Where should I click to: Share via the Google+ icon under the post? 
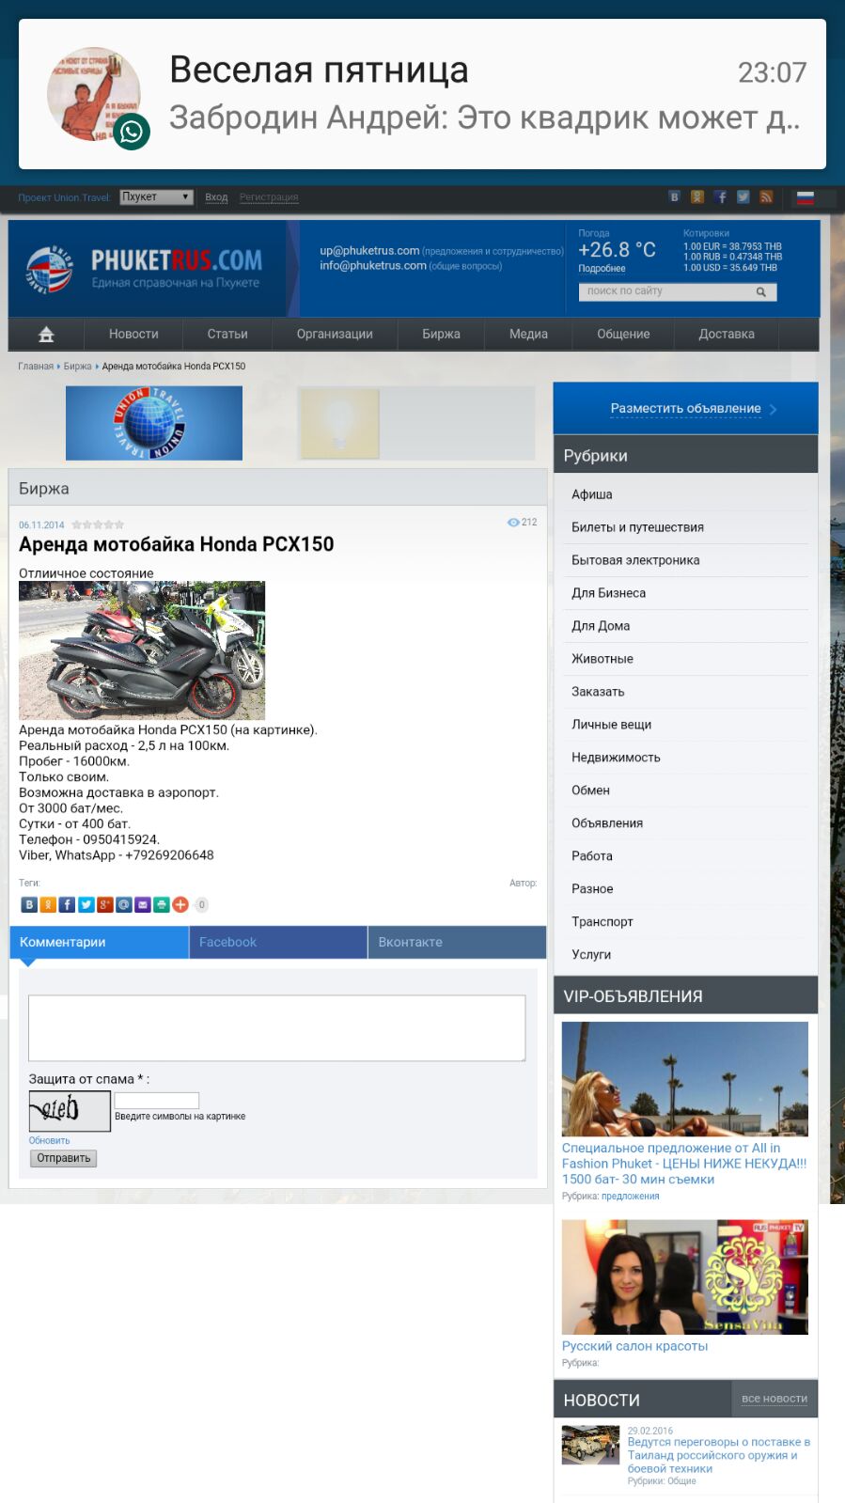coord(104,904)
